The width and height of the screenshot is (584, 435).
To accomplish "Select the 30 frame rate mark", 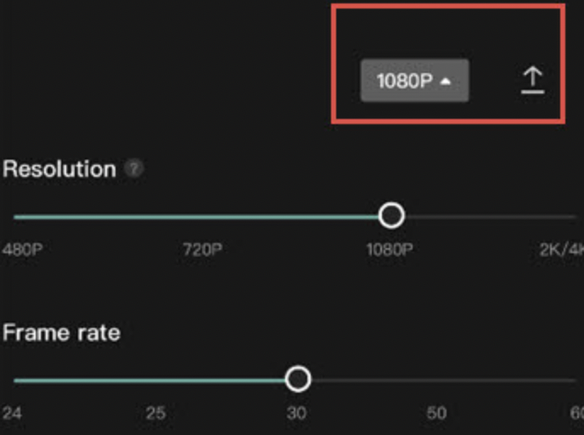I will [x=296, y=414].
